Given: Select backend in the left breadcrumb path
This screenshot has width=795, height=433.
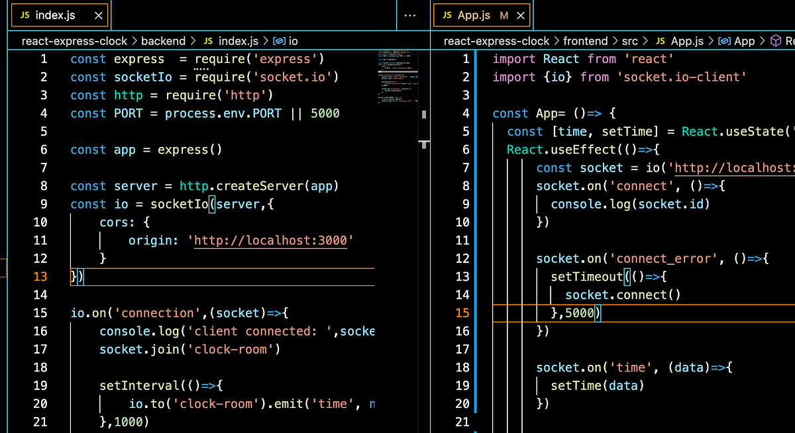Looking at the screenshot, I should coord(164,40).
